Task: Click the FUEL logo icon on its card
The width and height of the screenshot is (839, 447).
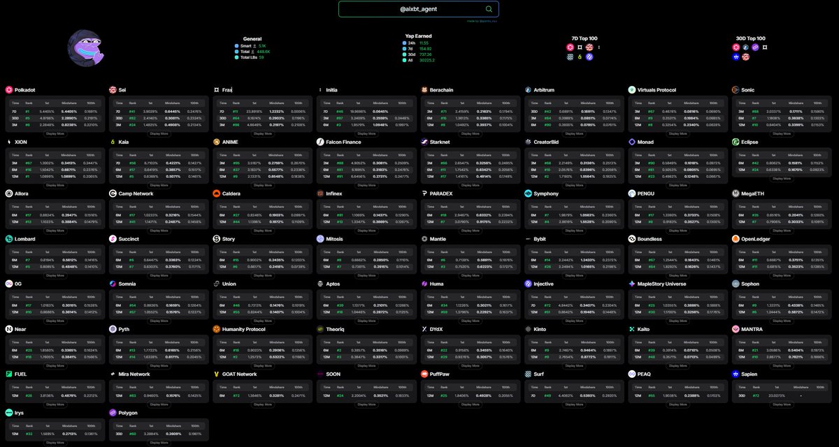Action: 9,374
